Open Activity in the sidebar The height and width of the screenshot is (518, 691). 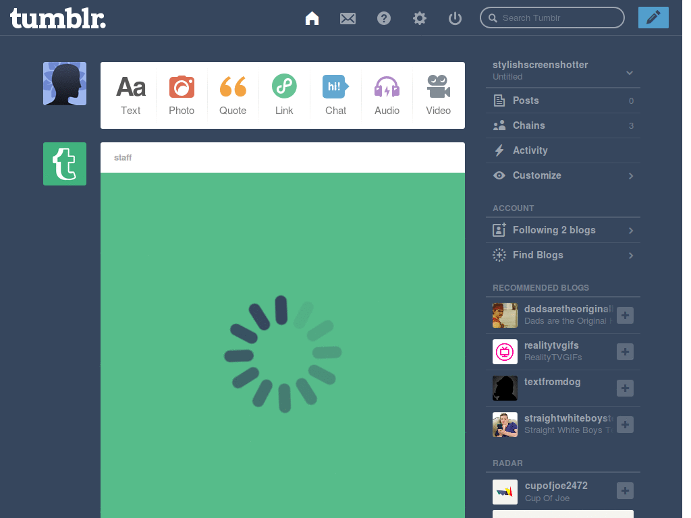[x=563, y=150]
